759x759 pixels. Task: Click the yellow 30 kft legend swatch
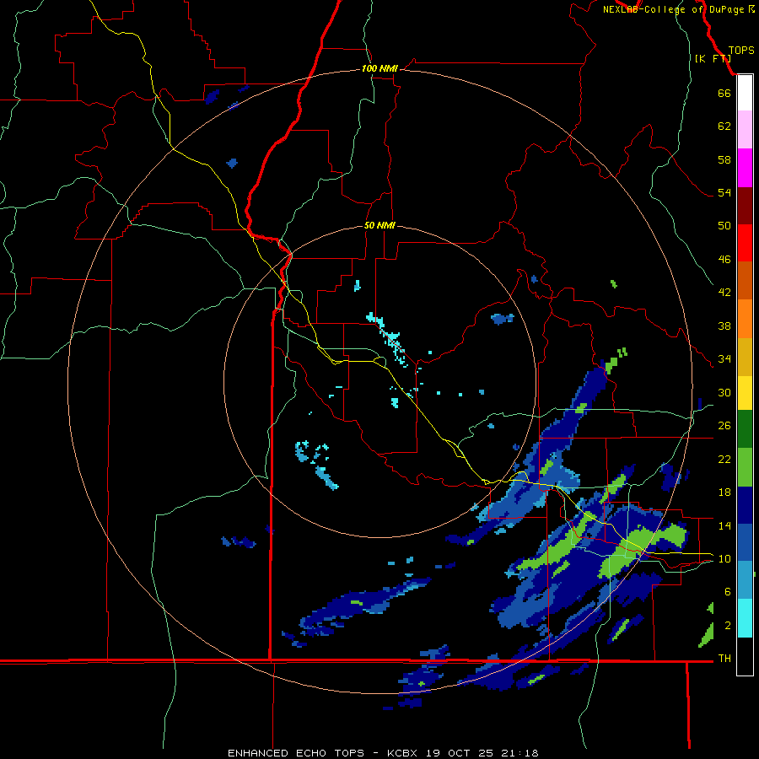pos(745,393)
